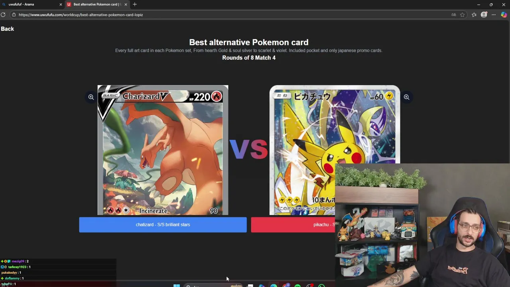Open a new browser tab
Screen dimensions: 510x287
coord(135,4)
